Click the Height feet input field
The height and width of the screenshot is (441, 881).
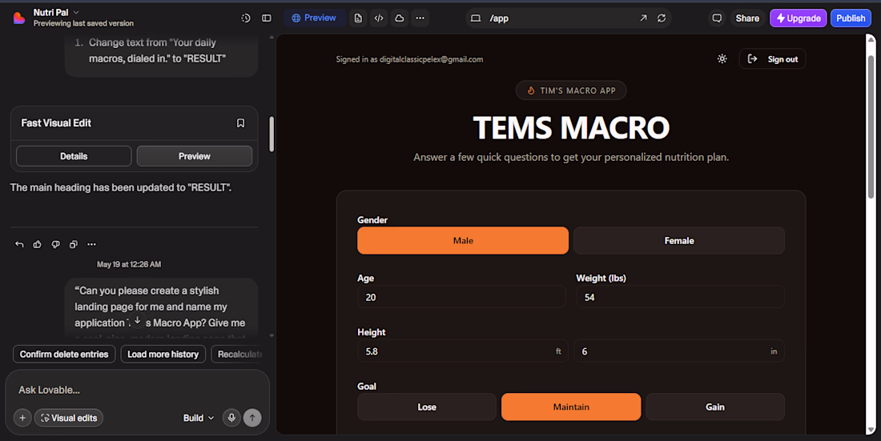coord(463,351)
